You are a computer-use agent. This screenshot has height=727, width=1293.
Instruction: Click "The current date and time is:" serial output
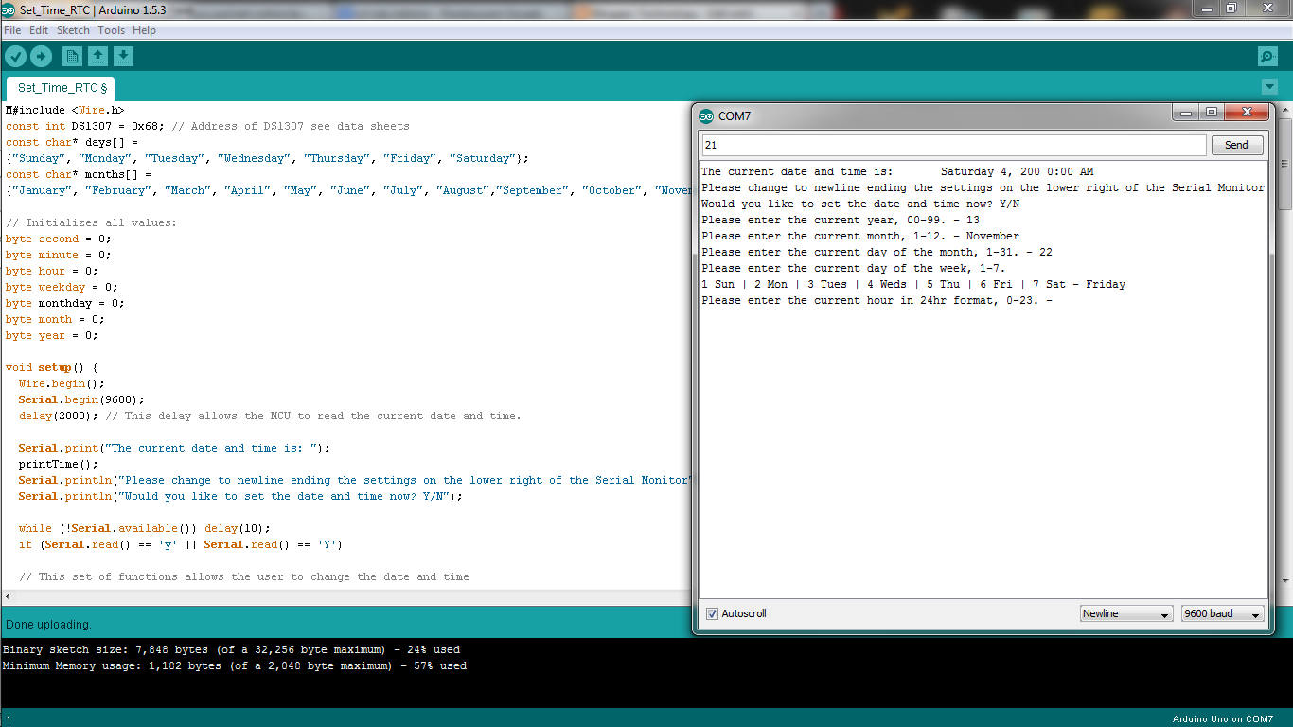(897, 172)
